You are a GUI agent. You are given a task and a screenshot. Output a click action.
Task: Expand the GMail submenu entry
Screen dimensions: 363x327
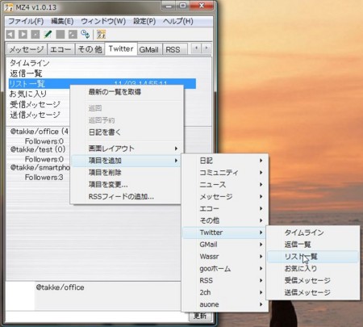(225, 245)
